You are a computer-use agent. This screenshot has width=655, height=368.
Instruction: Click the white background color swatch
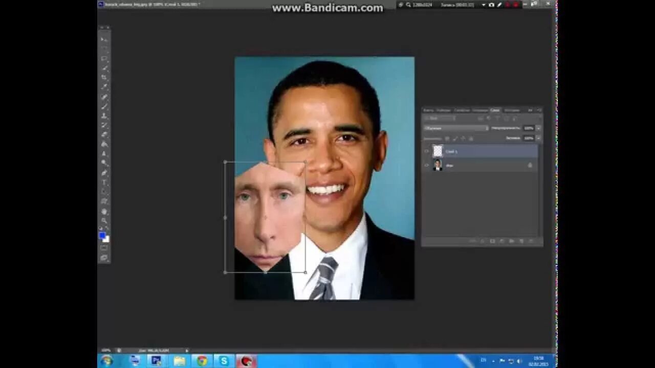(106, 239)
